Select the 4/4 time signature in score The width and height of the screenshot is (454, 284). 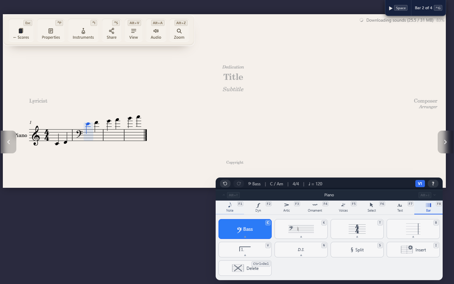[46, 135]
